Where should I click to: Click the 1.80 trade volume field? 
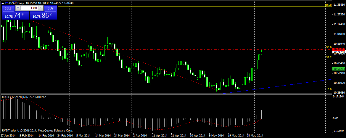pyautogui.click(x=30, y=8)
